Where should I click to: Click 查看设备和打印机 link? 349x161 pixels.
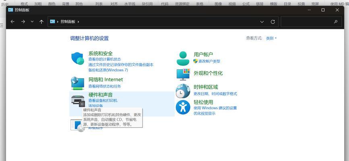(103, 101)
